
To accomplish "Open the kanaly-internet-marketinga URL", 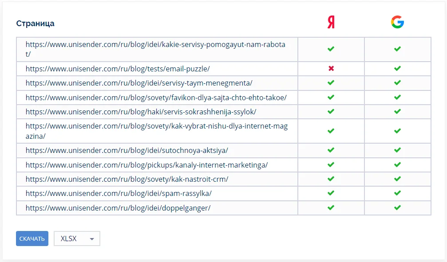I will click(146, 165).
